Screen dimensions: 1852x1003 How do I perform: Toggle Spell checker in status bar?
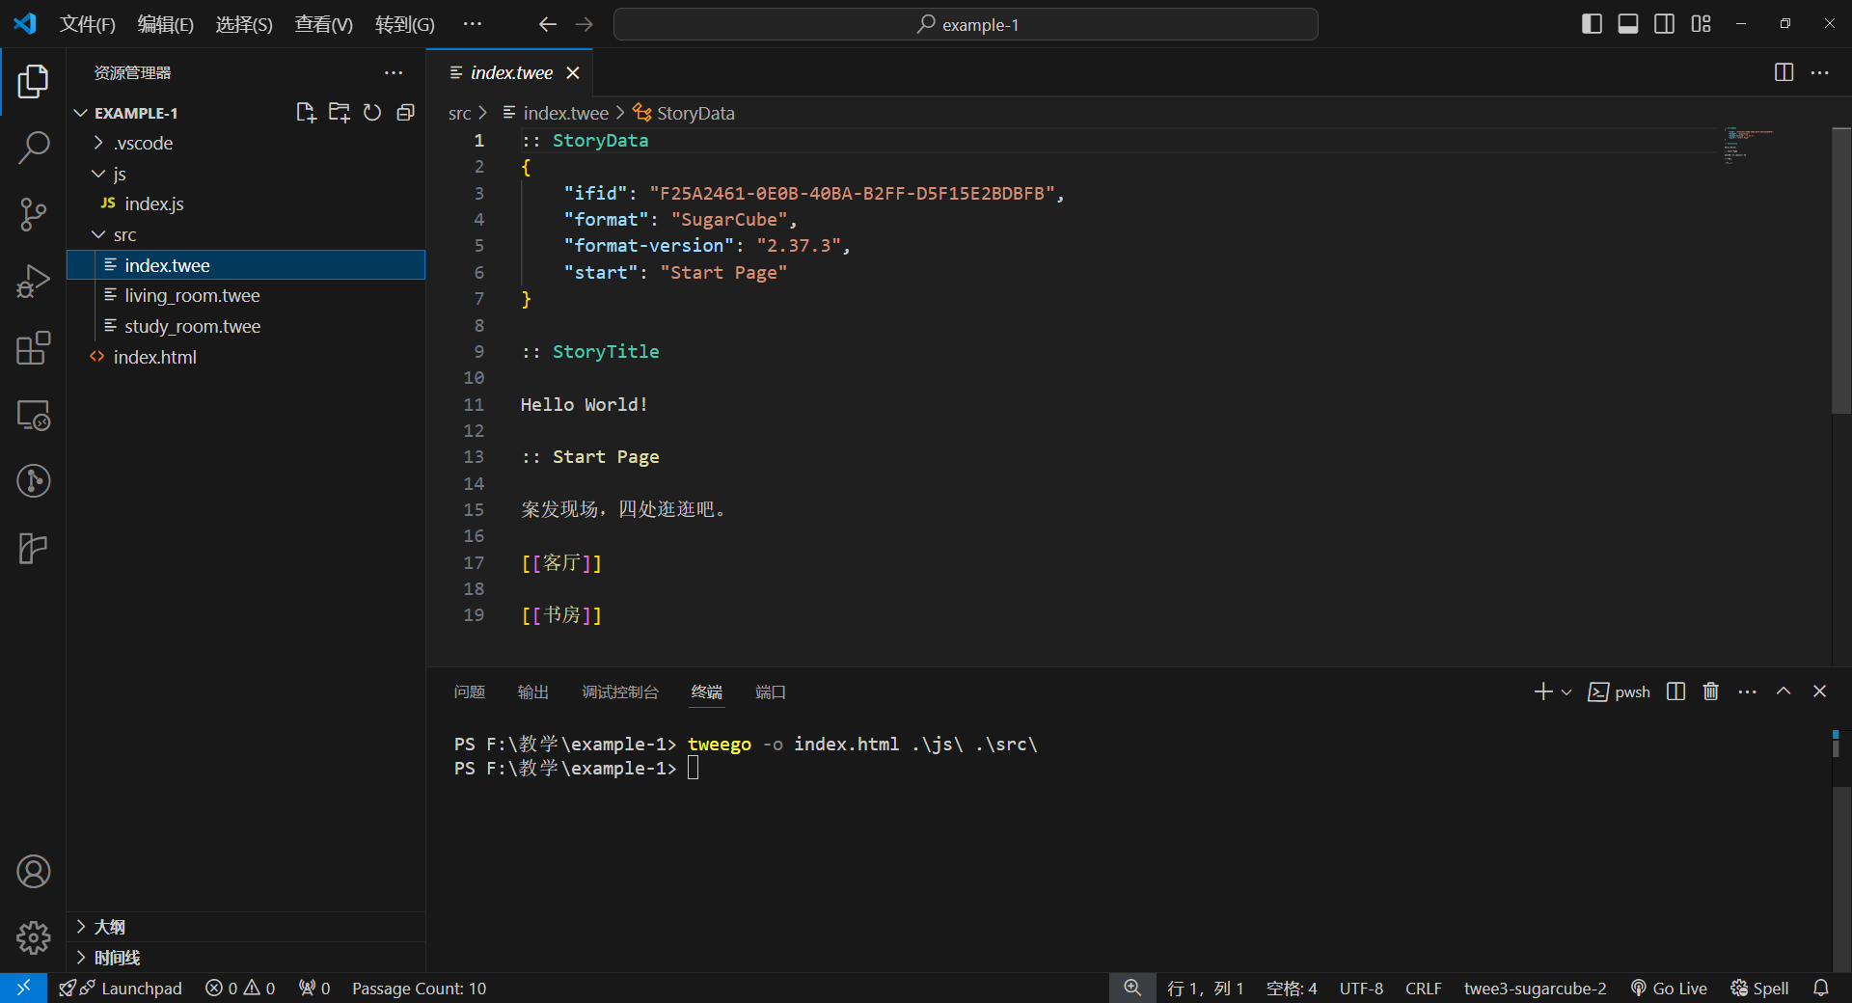click(1760, 989)
